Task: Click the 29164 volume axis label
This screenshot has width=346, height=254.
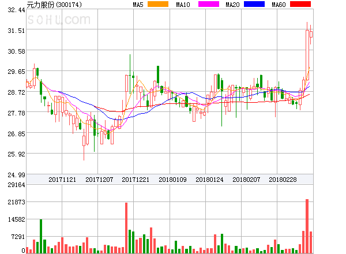Action: pos(16,185)
